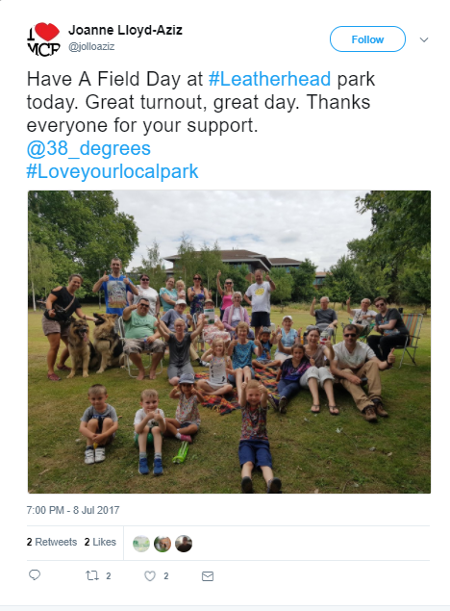450x611 pixels.
Task: Follow Joanne Lloyd-Aziz
Action: coord(367,38)
